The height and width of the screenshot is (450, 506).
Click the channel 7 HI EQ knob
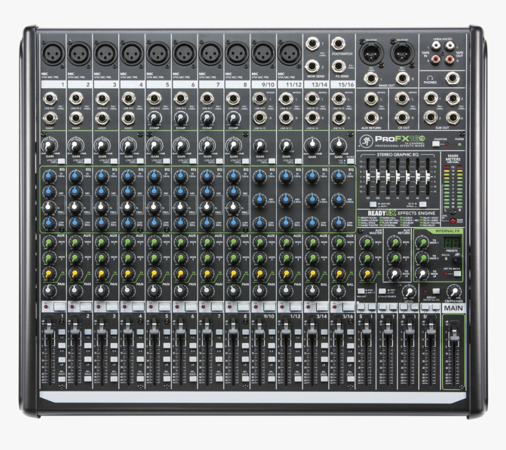click(x=206, y=176)
